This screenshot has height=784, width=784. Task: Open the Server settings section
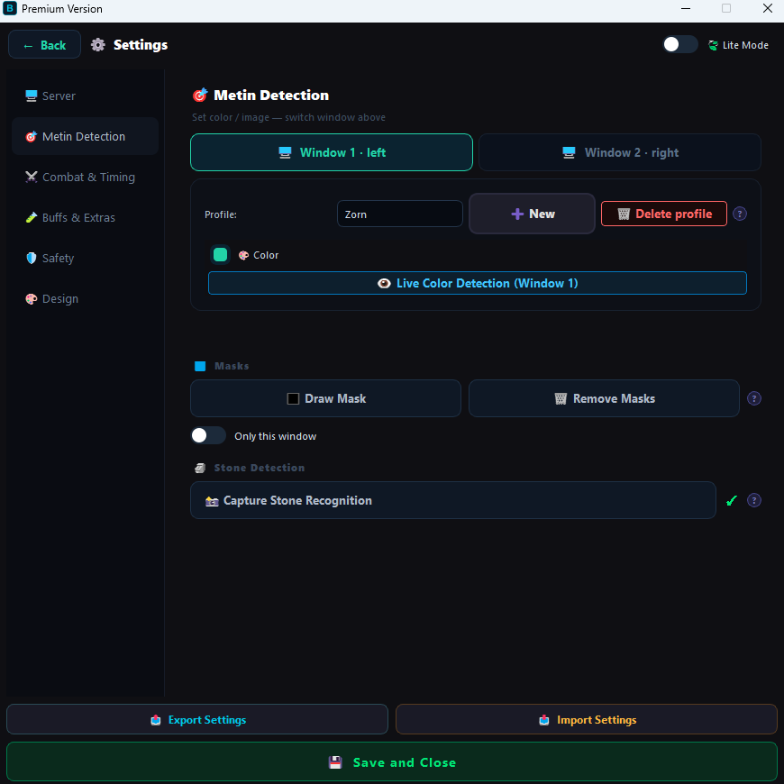tap(85, 96)
